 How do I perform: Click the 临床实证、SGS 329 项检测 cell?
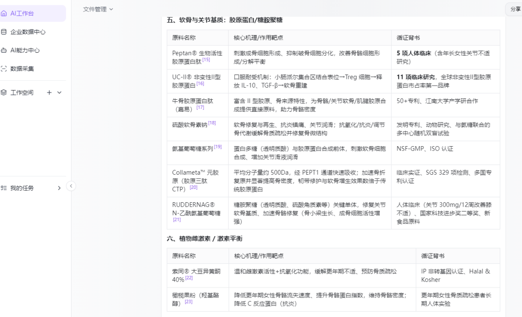pos(446,181)
